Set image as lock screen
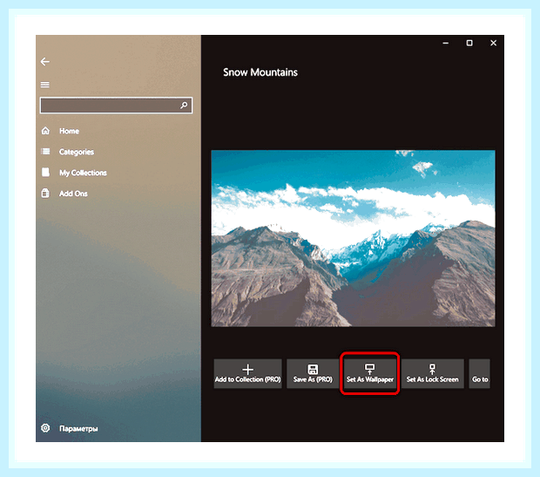The height and width of the screenshot is (477, 540). [x=433, y=373]
